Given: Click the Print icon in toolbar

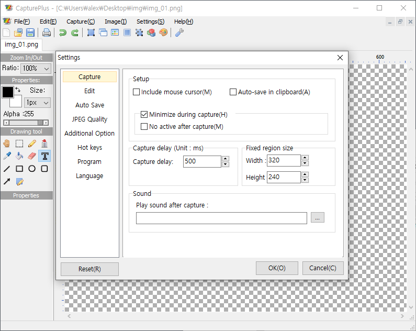Looking at the screenshot, I should click(x=47, y=32).
